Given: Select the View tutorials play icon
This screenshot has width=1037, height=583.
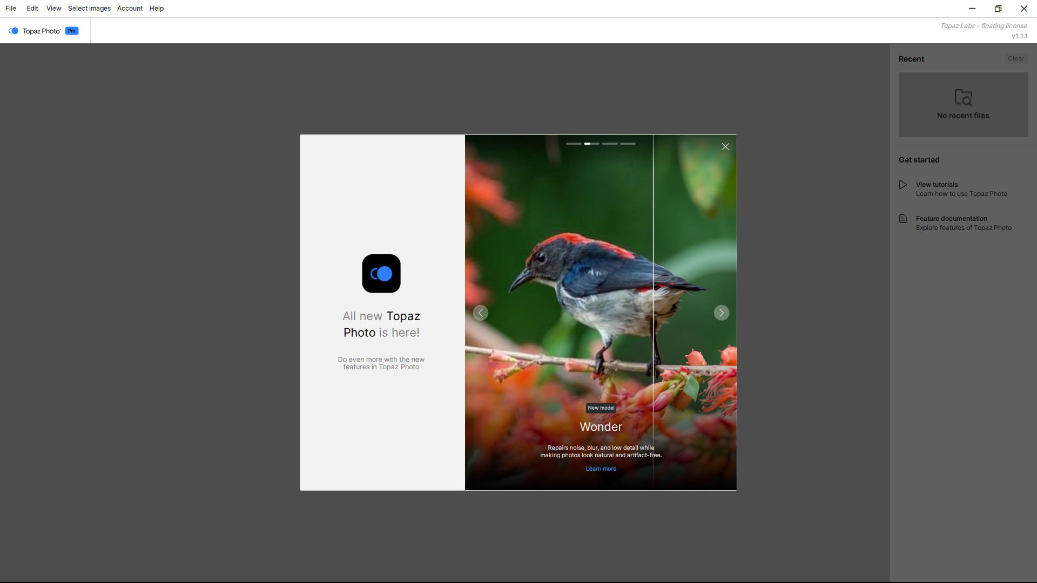Looking at the screenshot, I should [x=903, y=185].
